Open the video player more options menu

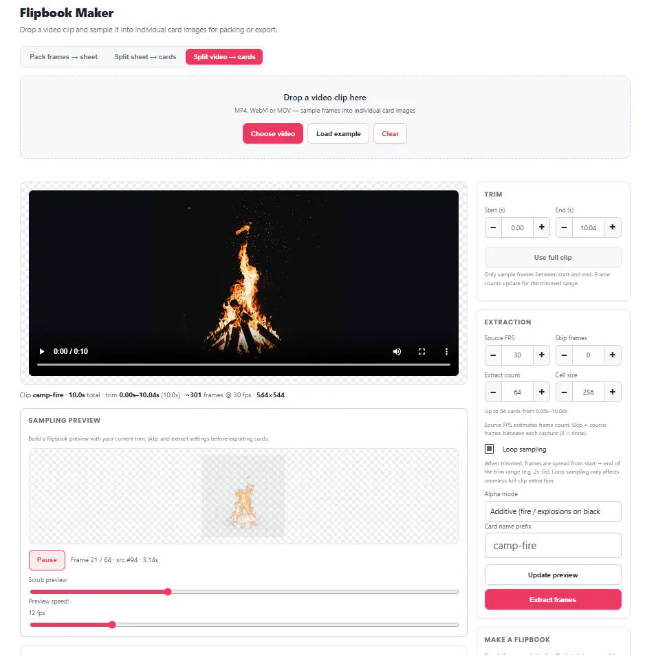446,351
